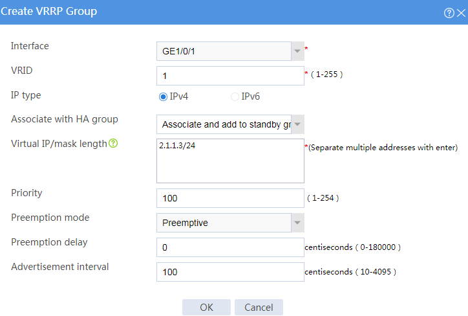
Task: Confirm with the OK button
Action: pos(207,307)
